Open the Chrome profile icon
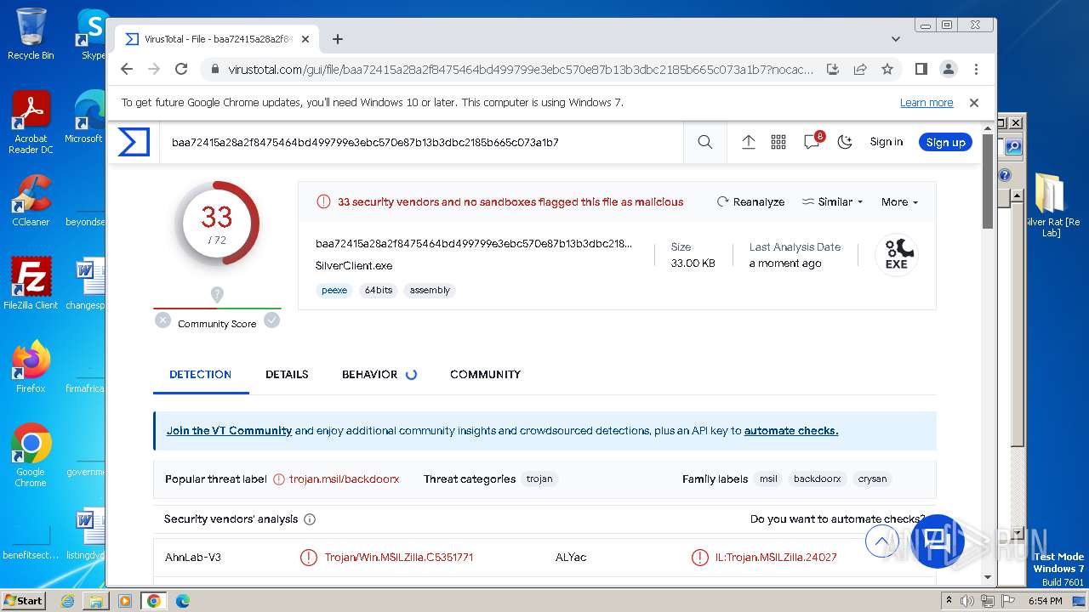Screen dimensions: 1089x612 point(948,69)
